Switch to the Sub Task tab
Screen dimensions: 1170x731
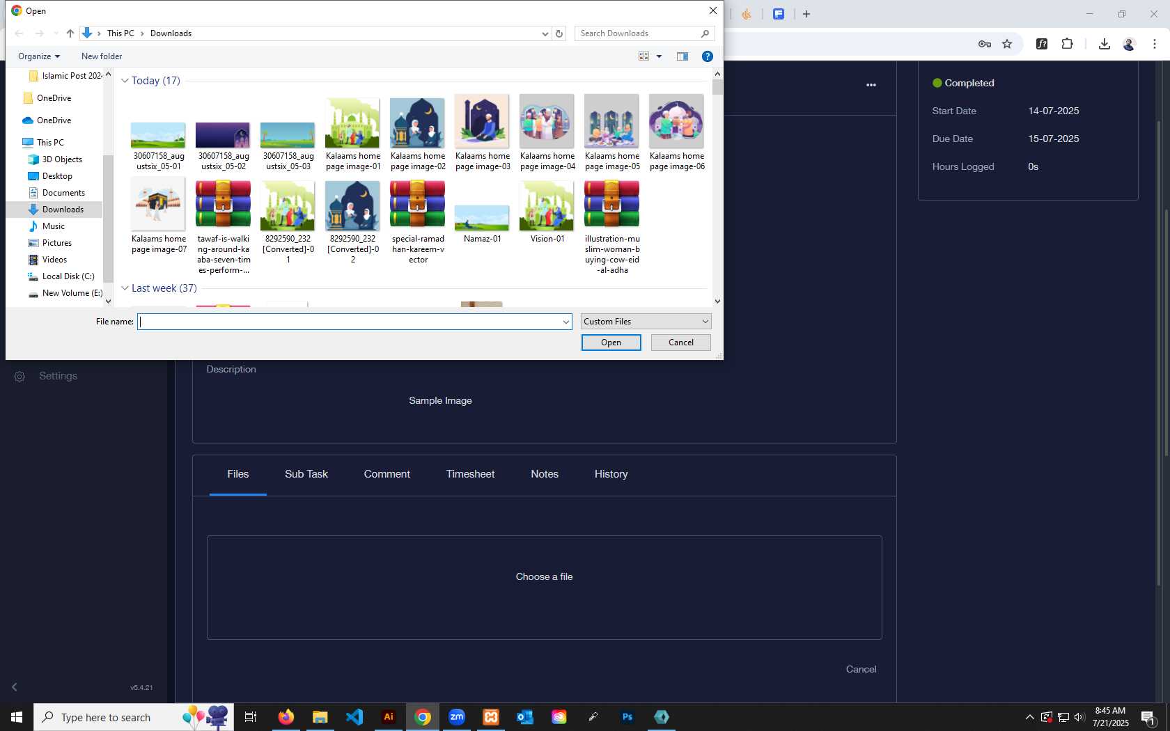[x=306, y=474]
